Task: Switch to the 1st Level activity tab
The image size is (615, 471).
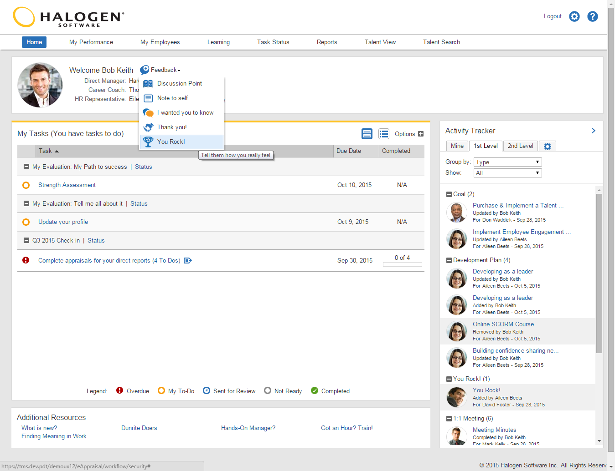Action: click(486, 146)
